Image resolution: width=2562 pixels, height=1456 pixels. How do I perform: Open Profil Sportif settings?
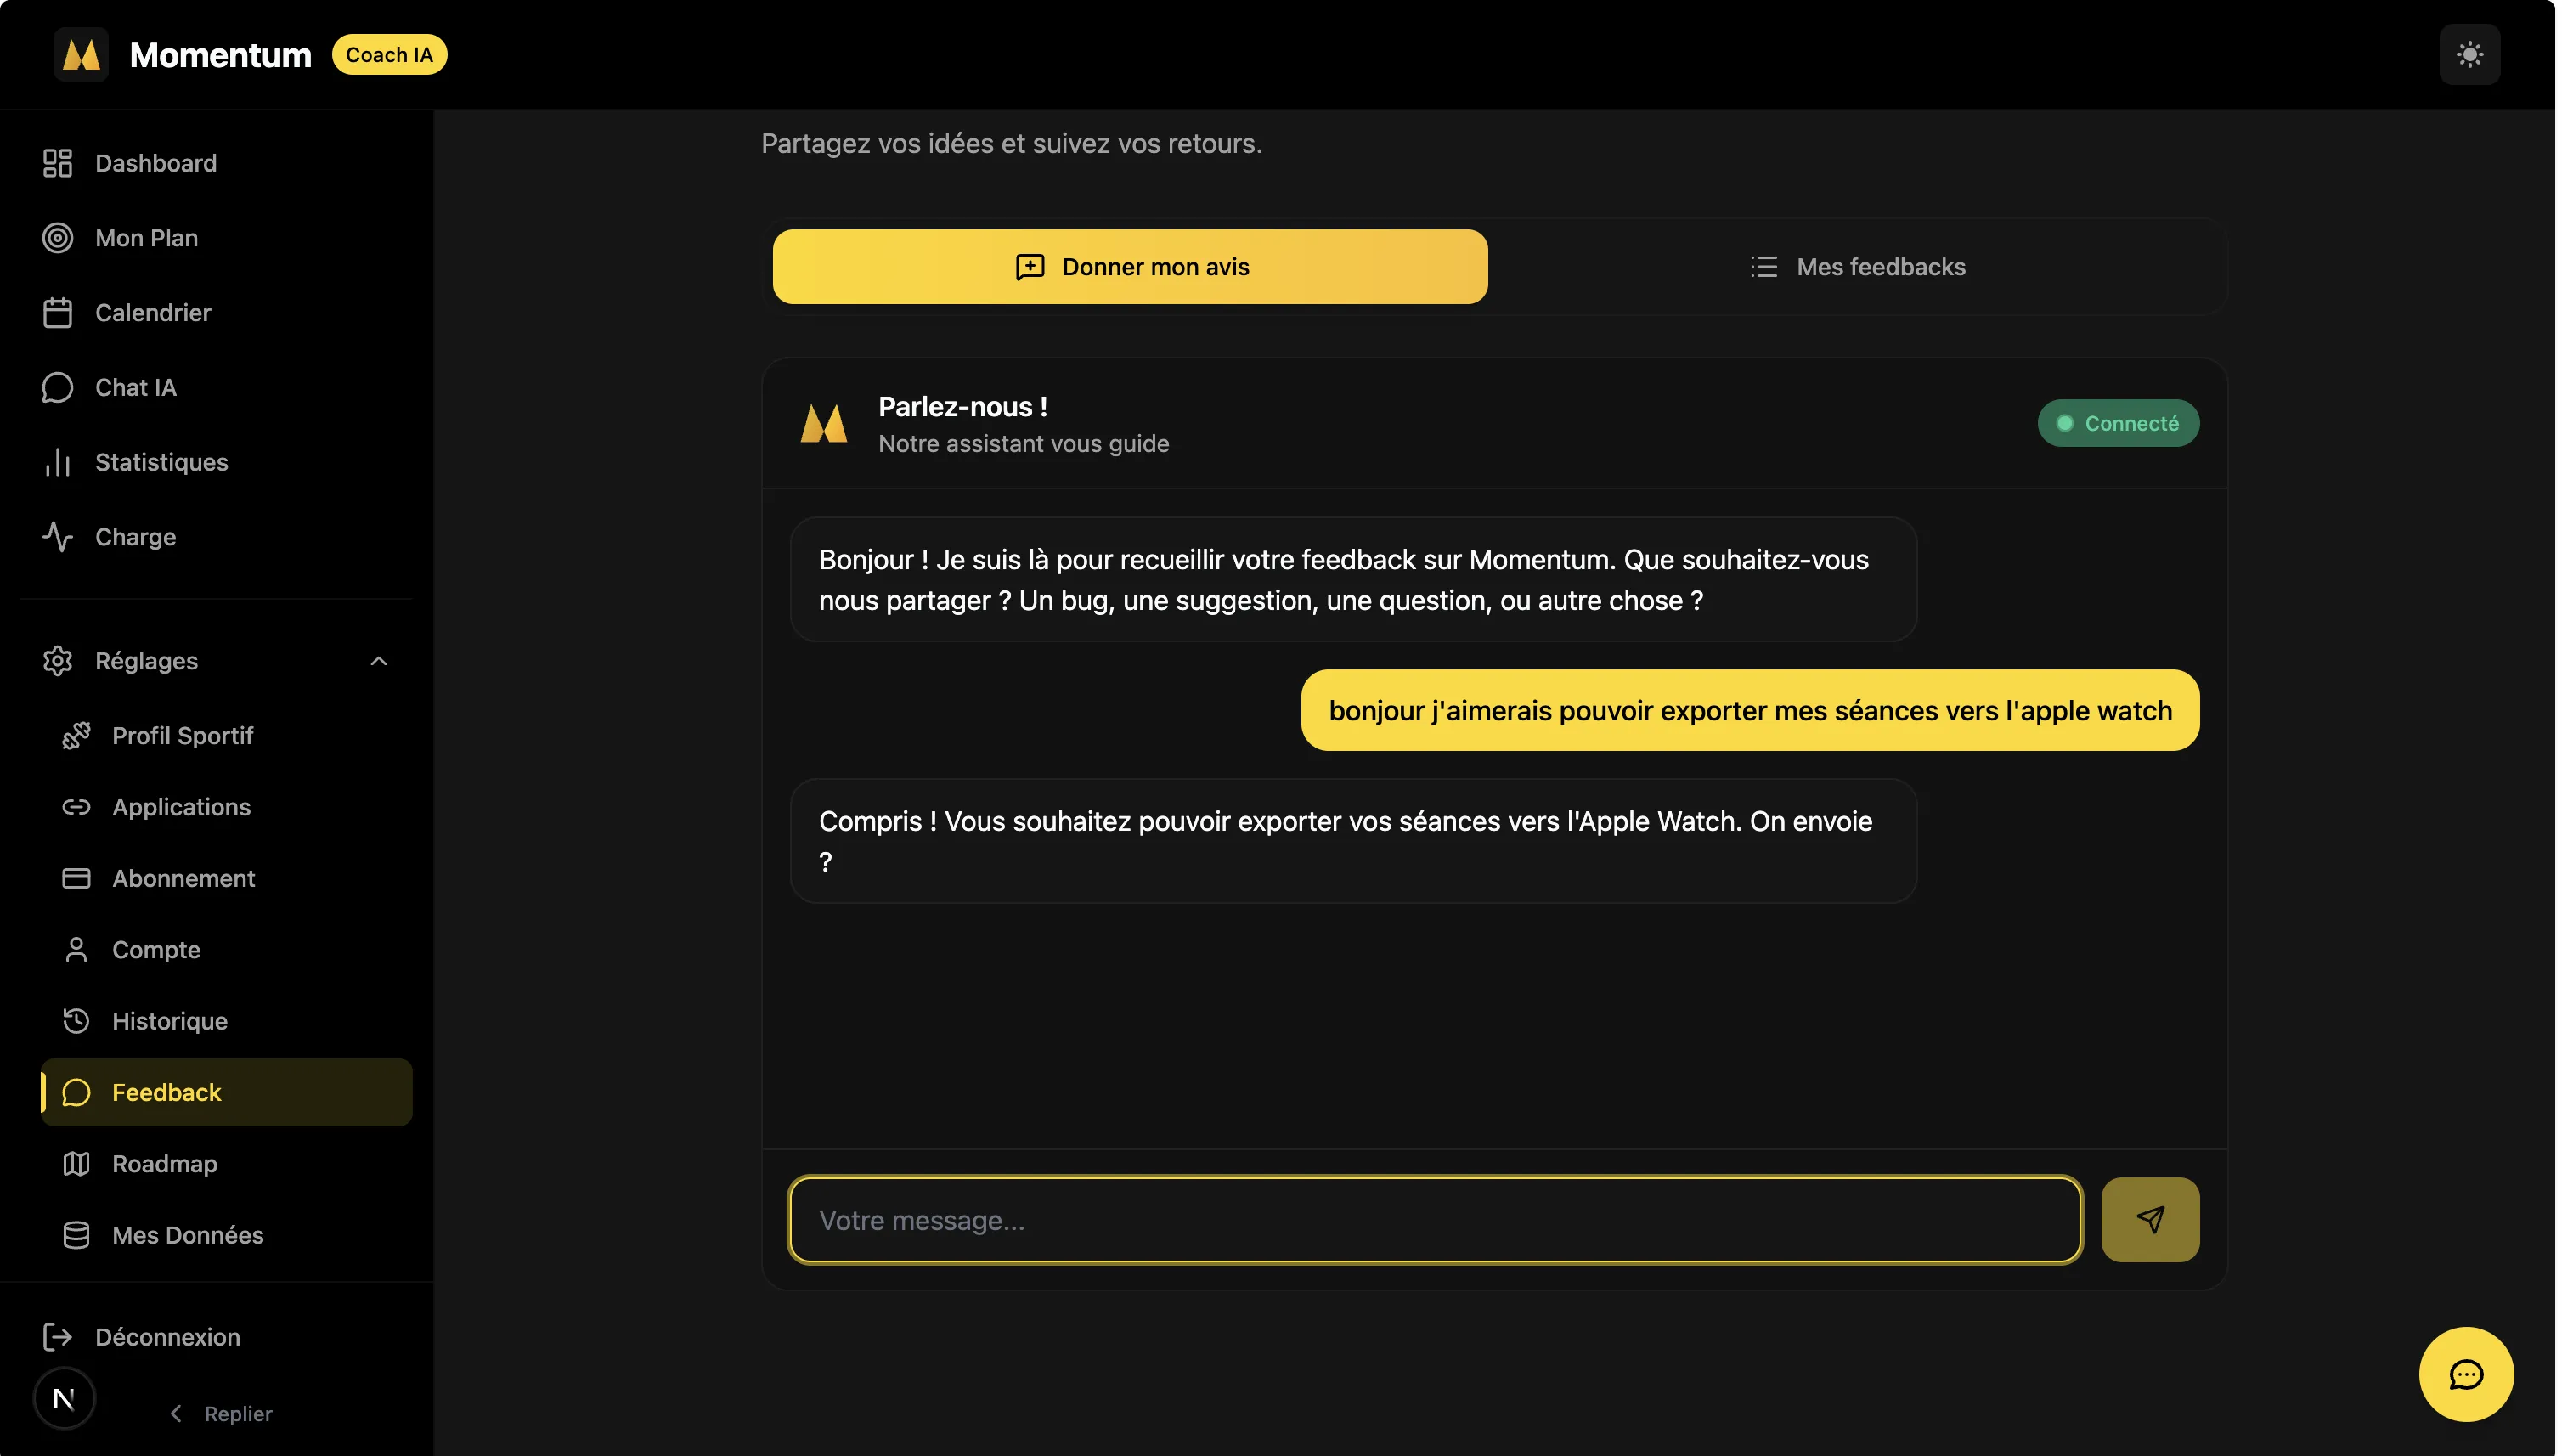tap(182, 735)
